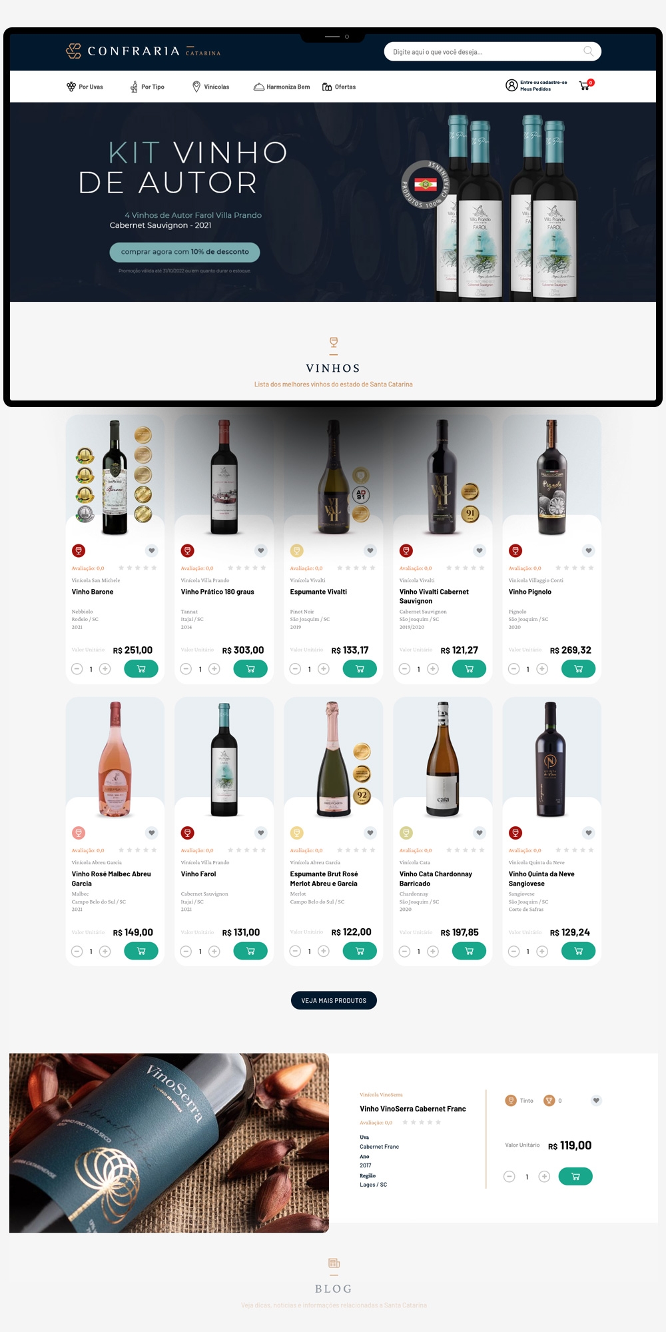Increase quantity of Vinho Cata Chardonnay Barricado
The image size is (666, 1332).
[x=433, y=952]
